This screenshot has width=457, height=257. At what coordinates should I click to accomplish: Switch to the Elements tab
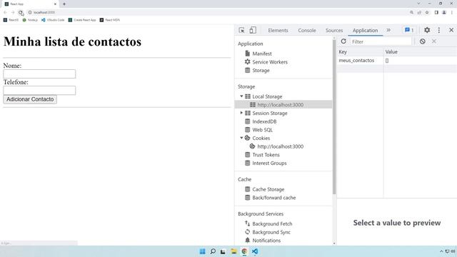pos(278,30)
